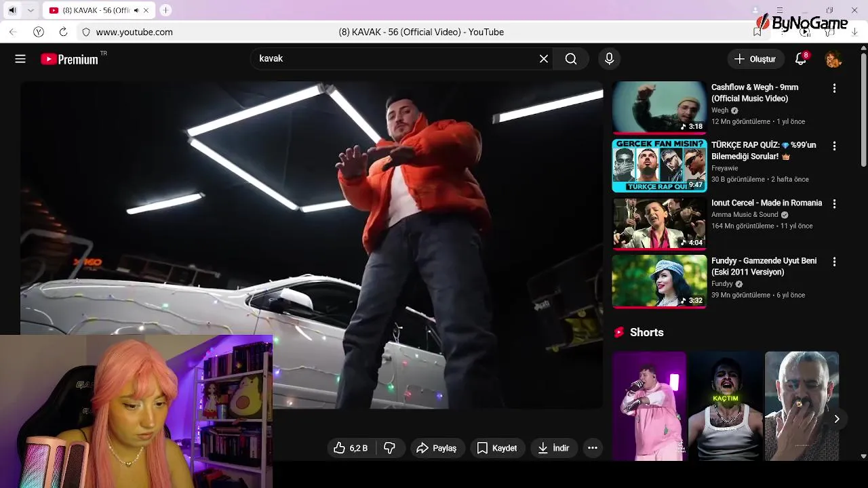The image size is (868, 488).
Task: Open the Shorts section heading
Action: [647, 332]
